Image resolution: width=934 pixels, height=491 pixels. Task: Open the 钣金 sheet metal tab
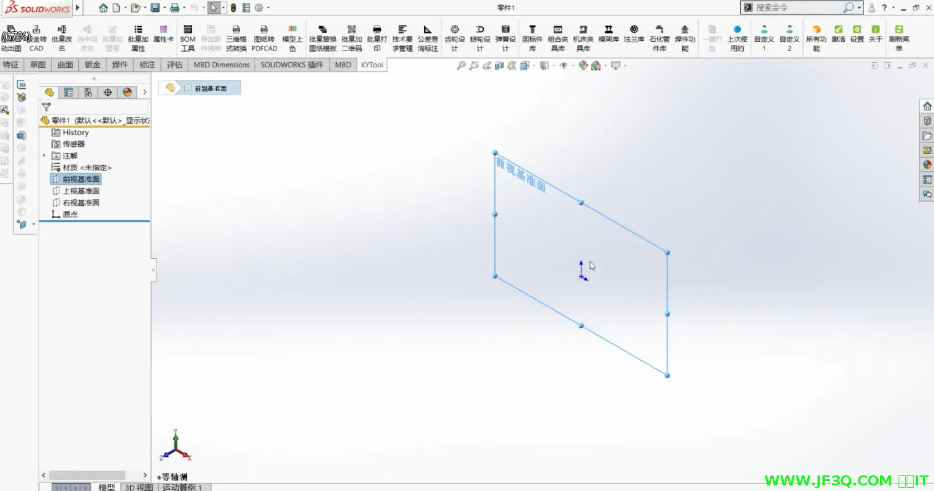point(93,65)
